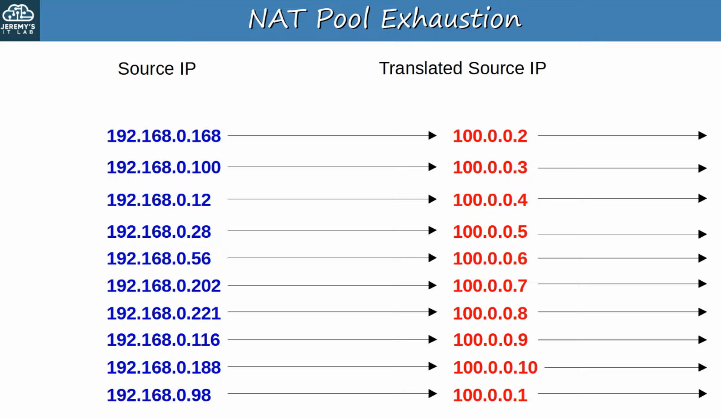Click arrowhead pointing to 100.0.0.7
Image resolution: width=721 pixels, height=418 pixels.
coord(432,285)
